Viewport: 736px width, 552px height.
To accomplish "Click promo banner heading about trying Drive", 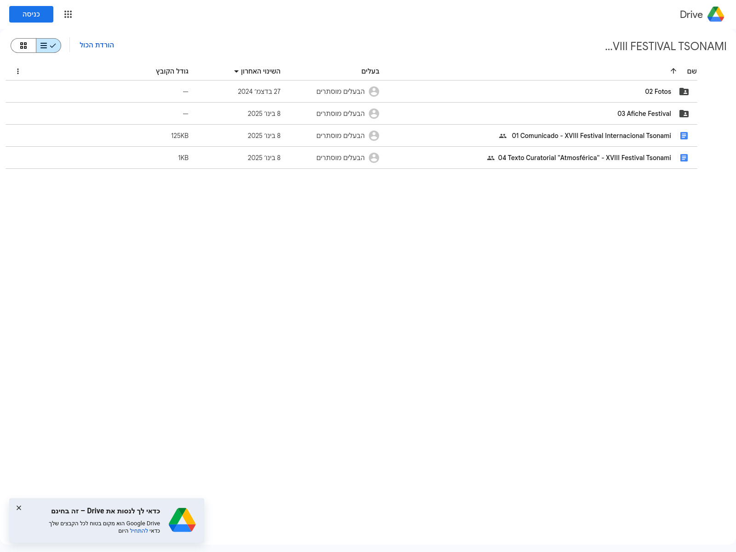I will coord(105,511).
